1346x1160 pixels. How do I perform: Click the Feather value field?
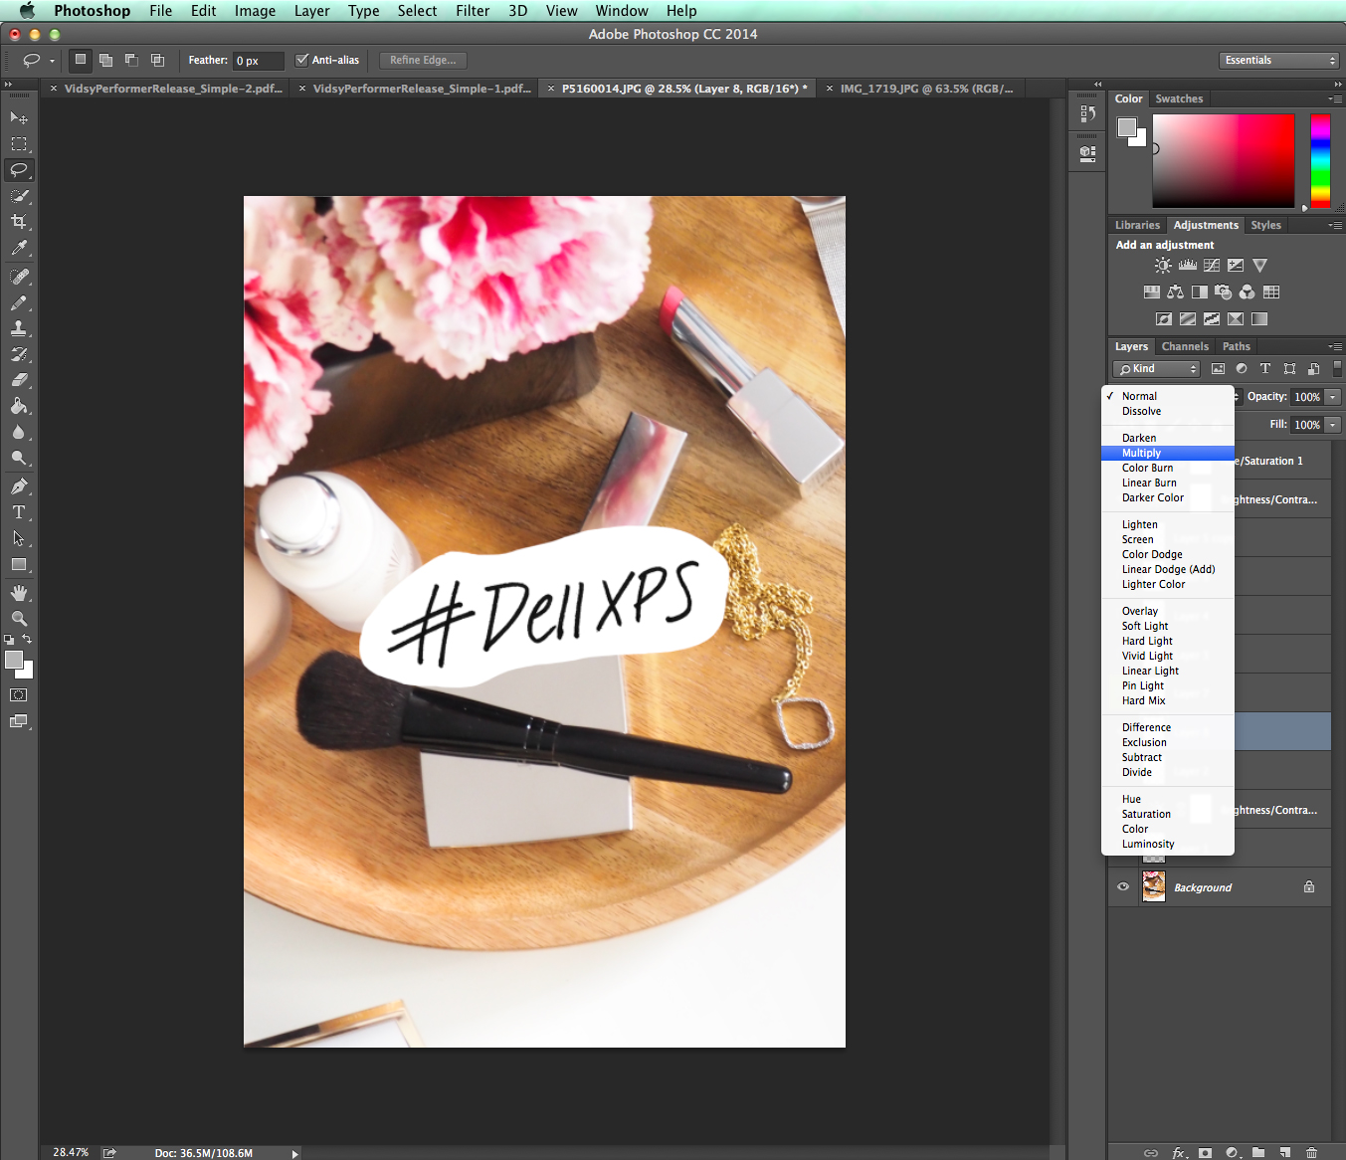pos(258,61)
